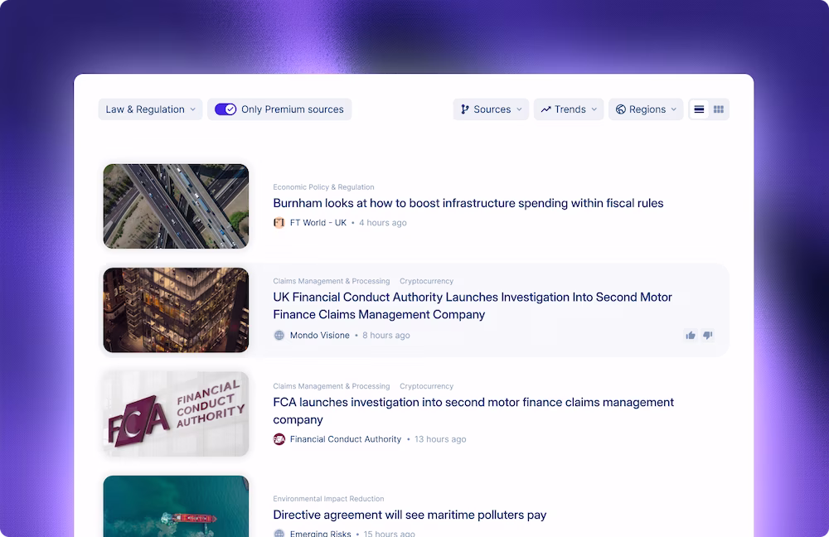Select the Economic Policy & Regulation tag
829x537 pixels.
coord(323,187)
